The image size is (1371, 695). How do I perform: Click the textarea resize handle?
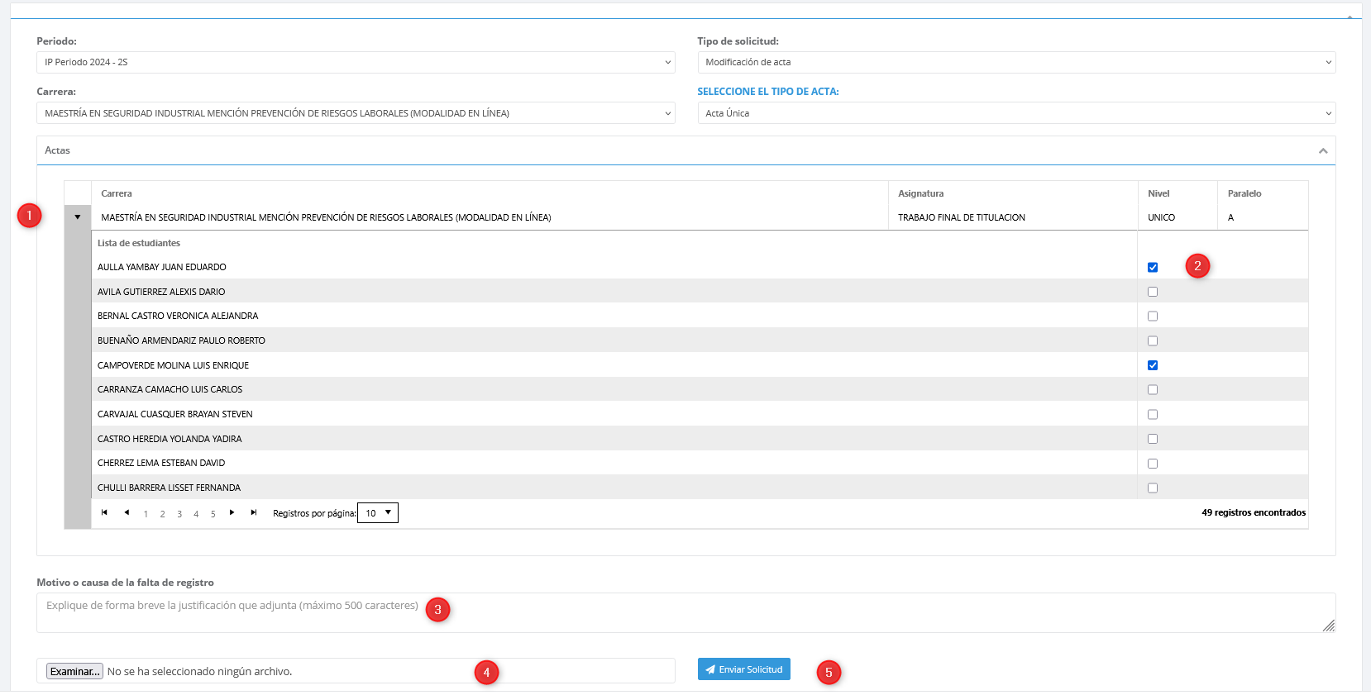coord(1328,626)
